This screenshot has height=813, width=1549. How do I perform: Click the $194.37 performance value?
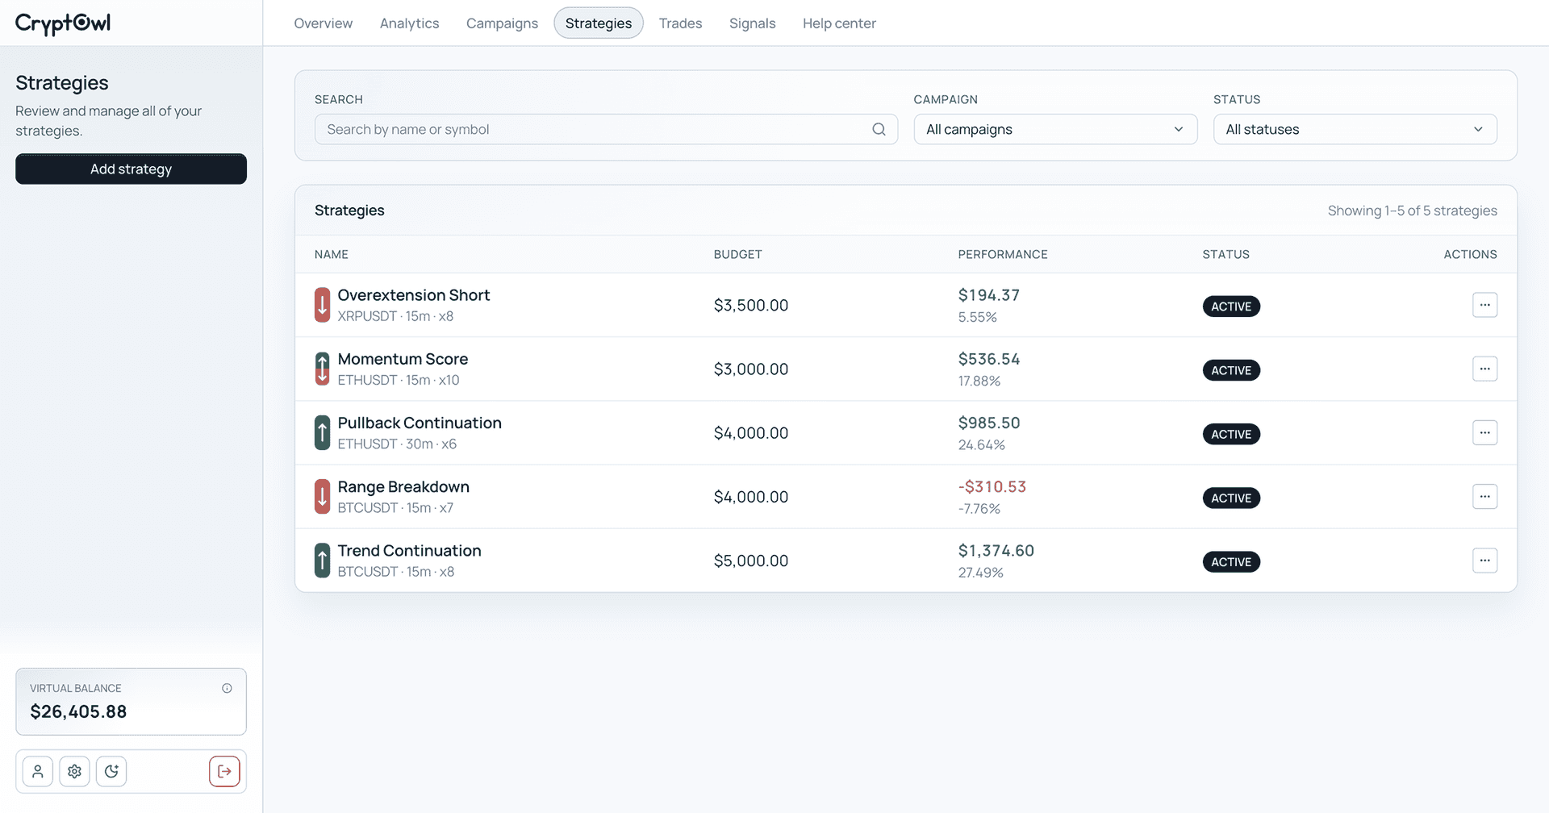(989, 295)
